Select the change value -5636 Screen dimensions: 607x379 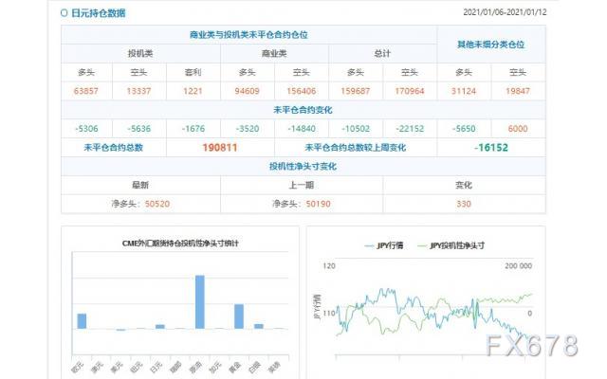[139, 129]
